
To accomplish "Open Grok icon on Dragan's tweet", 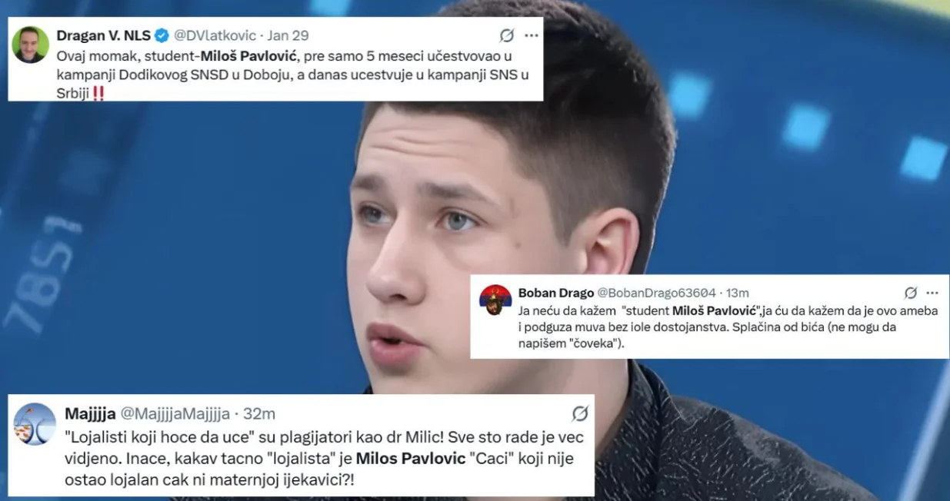I will 507,35.
